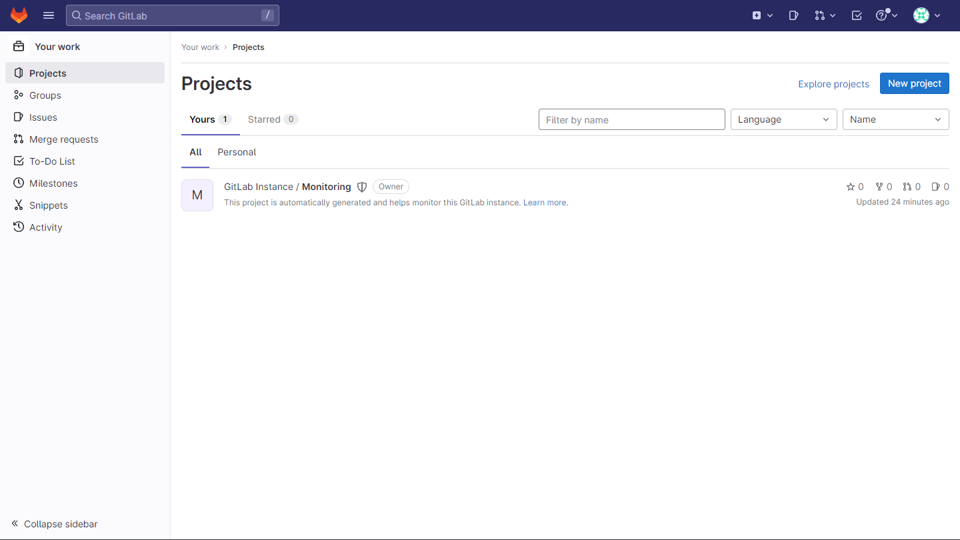
Task: Open Groups in the sidebar
Action: pyautogui.click(x=85, y=95)
